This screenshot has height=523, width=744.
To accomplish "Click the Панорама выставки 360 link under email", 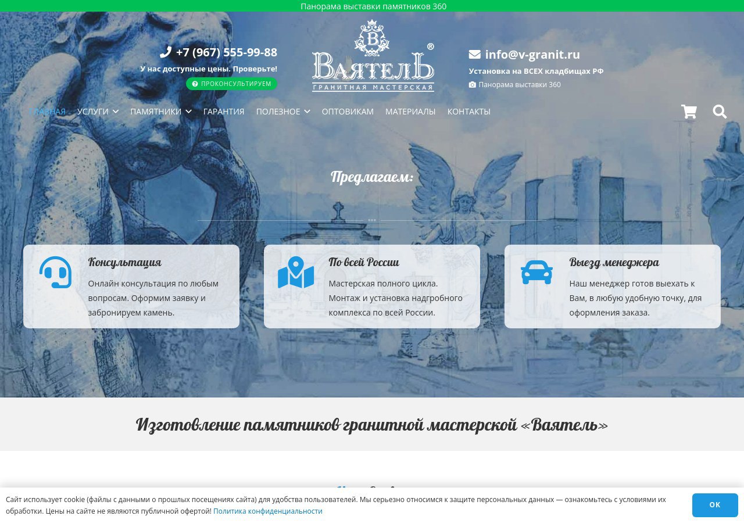I will (519, 85).
